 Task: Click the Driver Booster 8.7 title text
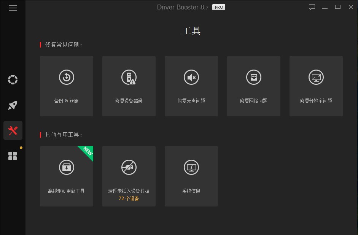[x=183, y=7]
